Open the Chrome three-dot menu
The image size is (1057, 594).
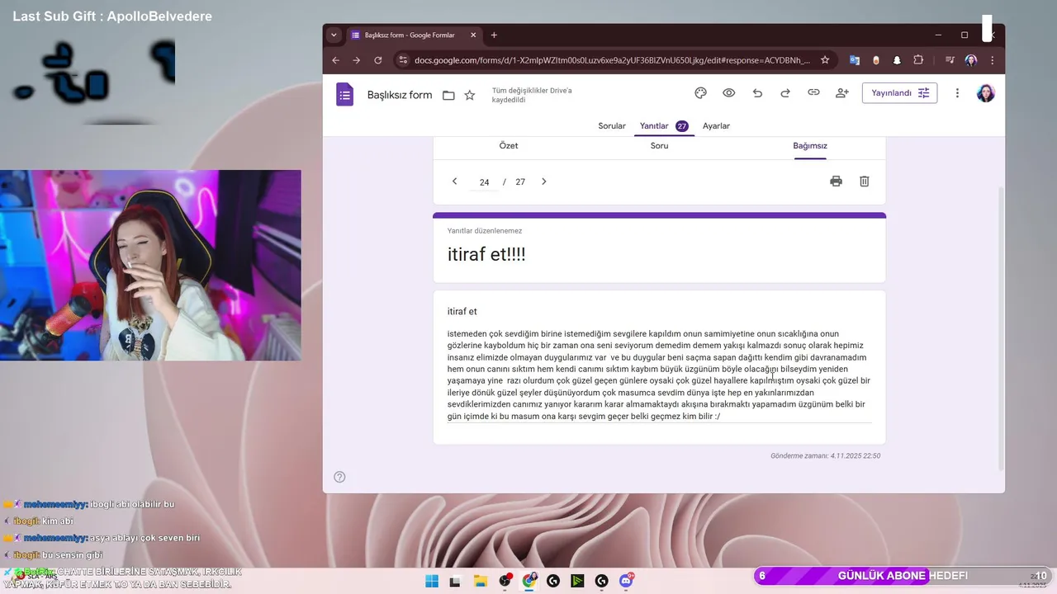[992, 60]
